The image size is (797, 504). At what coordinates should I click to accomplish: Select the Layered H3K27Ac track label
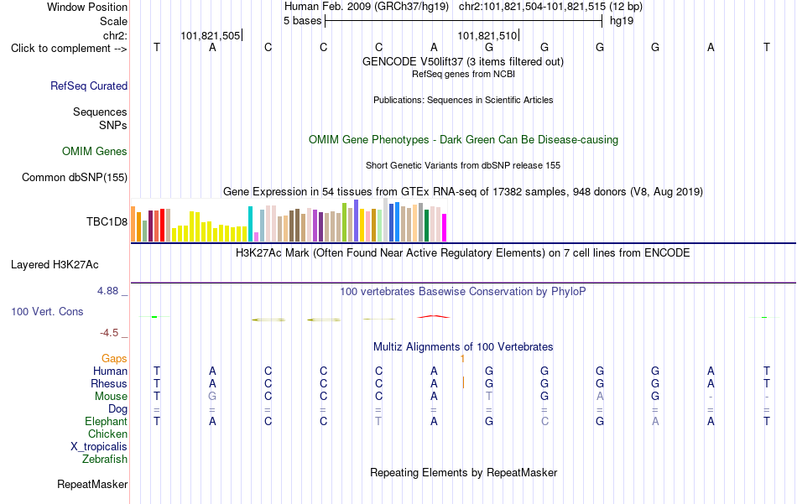(x=55, y=265)
